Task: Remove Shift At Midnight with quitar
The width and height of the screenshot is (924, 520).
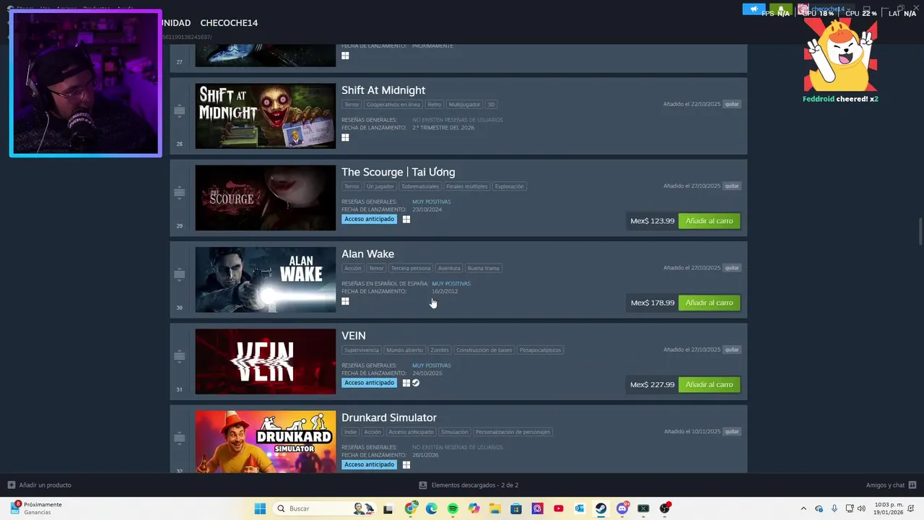Action: 732,104
